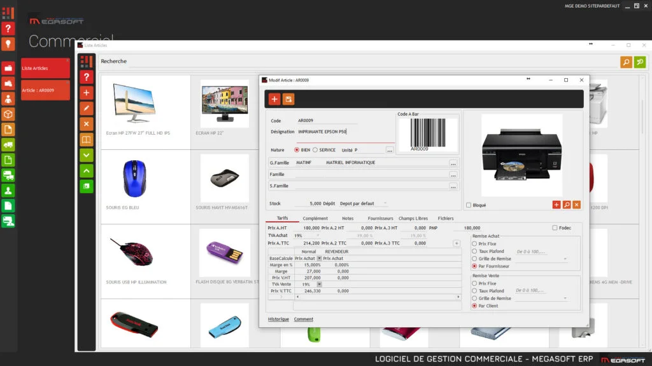This screenshot has height=366, width=652.
Task: Click the pencil edit icon in Liste Articles toolbar
Action: (x=86, y=108)
